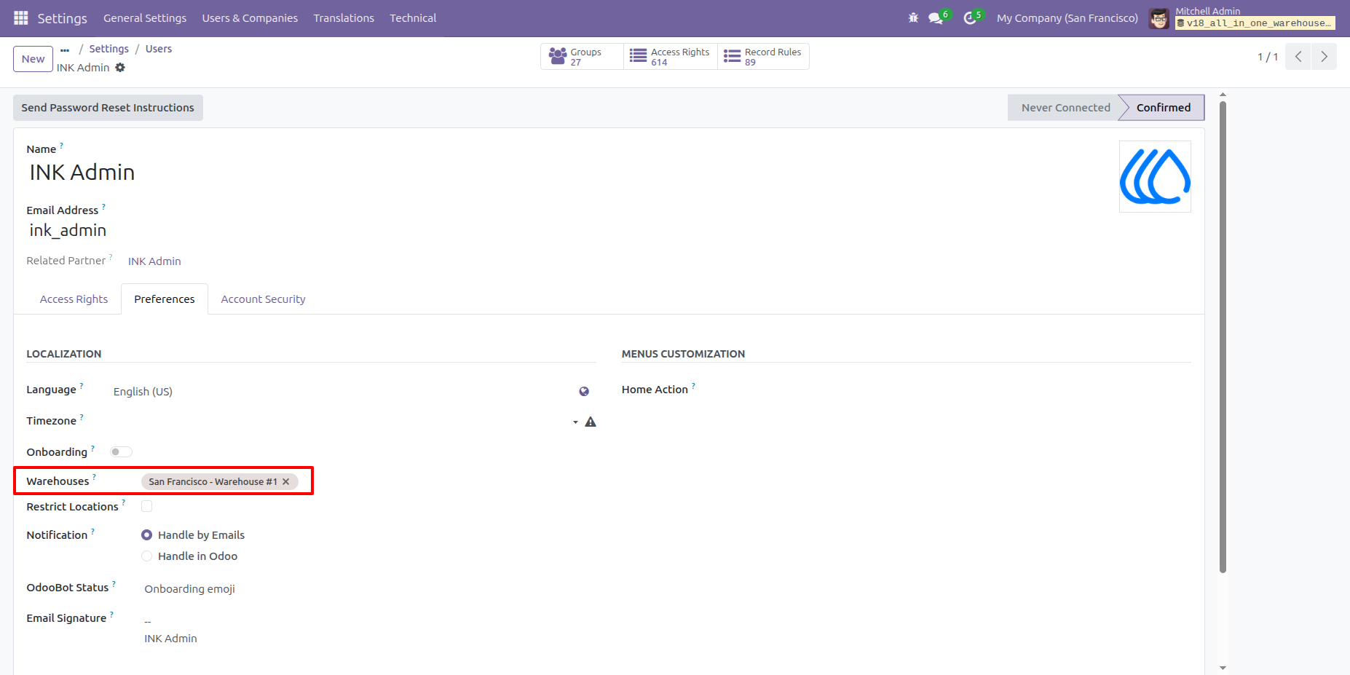
Task: Open General Settings menu
Action: (145, 18)
